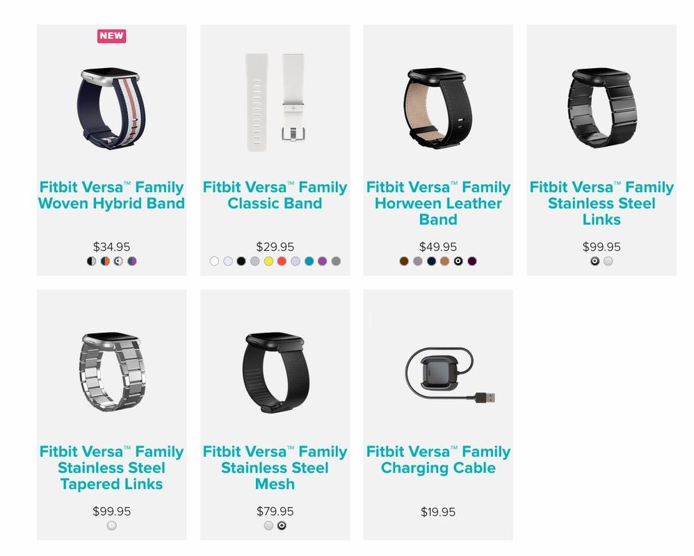Viewport: 694px width, 556px height.
Task: Open the Stainless Steel Mesh band image
Action: (275, 373)
